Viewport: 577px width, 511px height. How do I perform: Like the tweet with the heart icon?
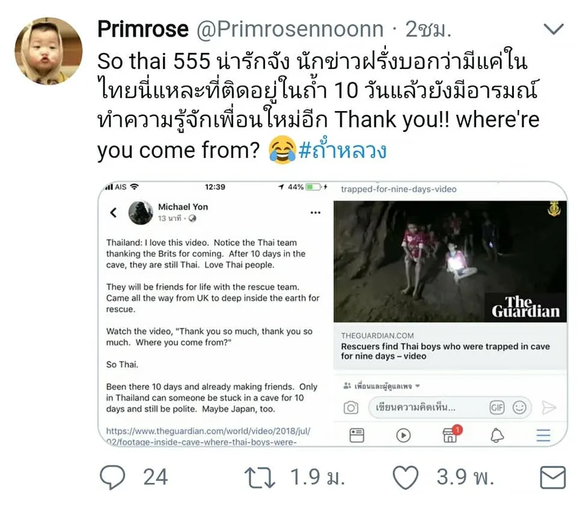[x=406, y=477]
